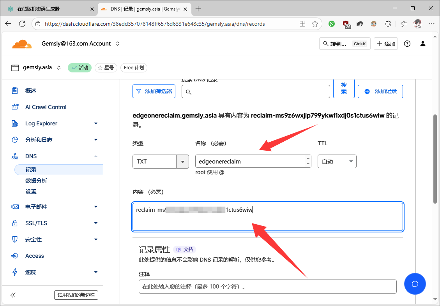Refresh the page in browser
The image size is (440, 306).
click(22, 24)
